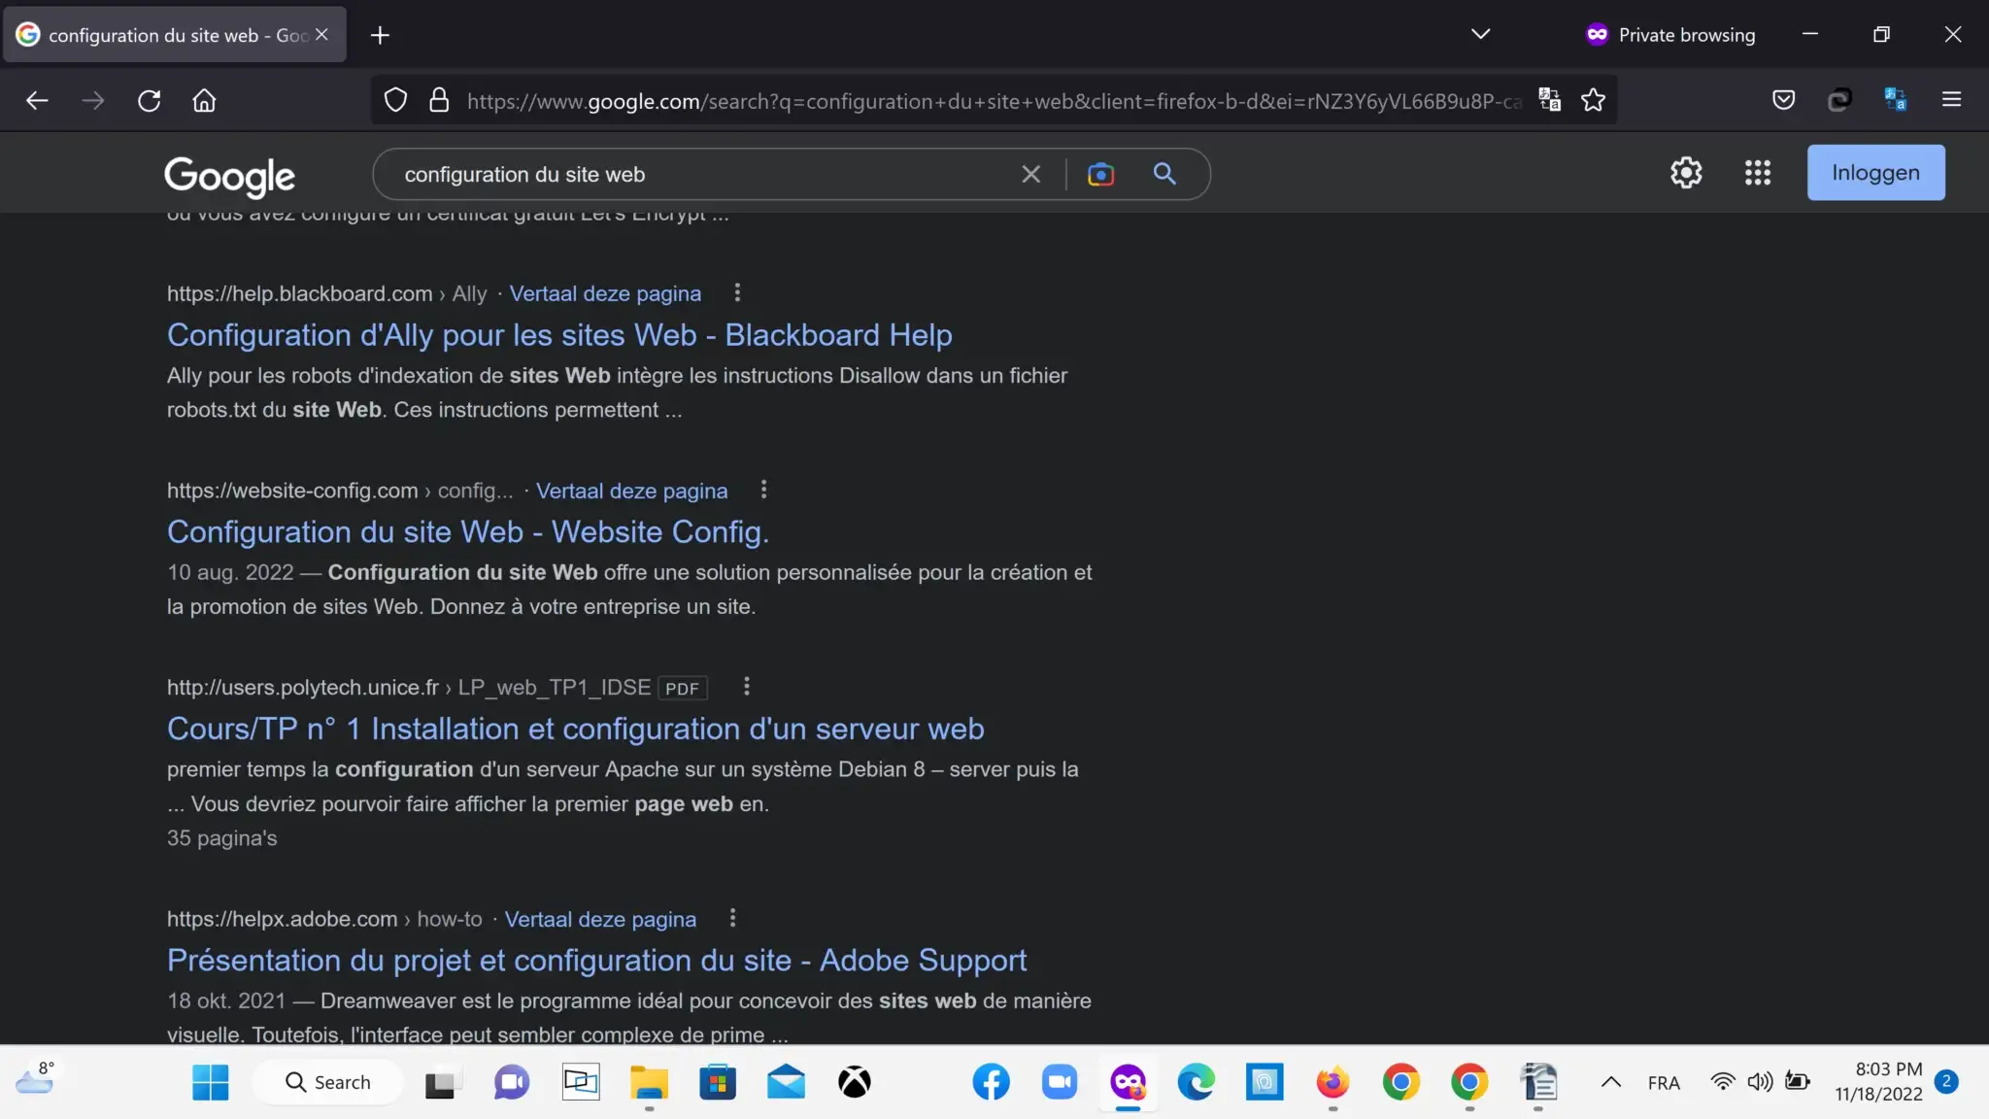Viewport: 1989px width, 1119px height.
Task: Open Windows Start menu
Action: point(210,1082)
